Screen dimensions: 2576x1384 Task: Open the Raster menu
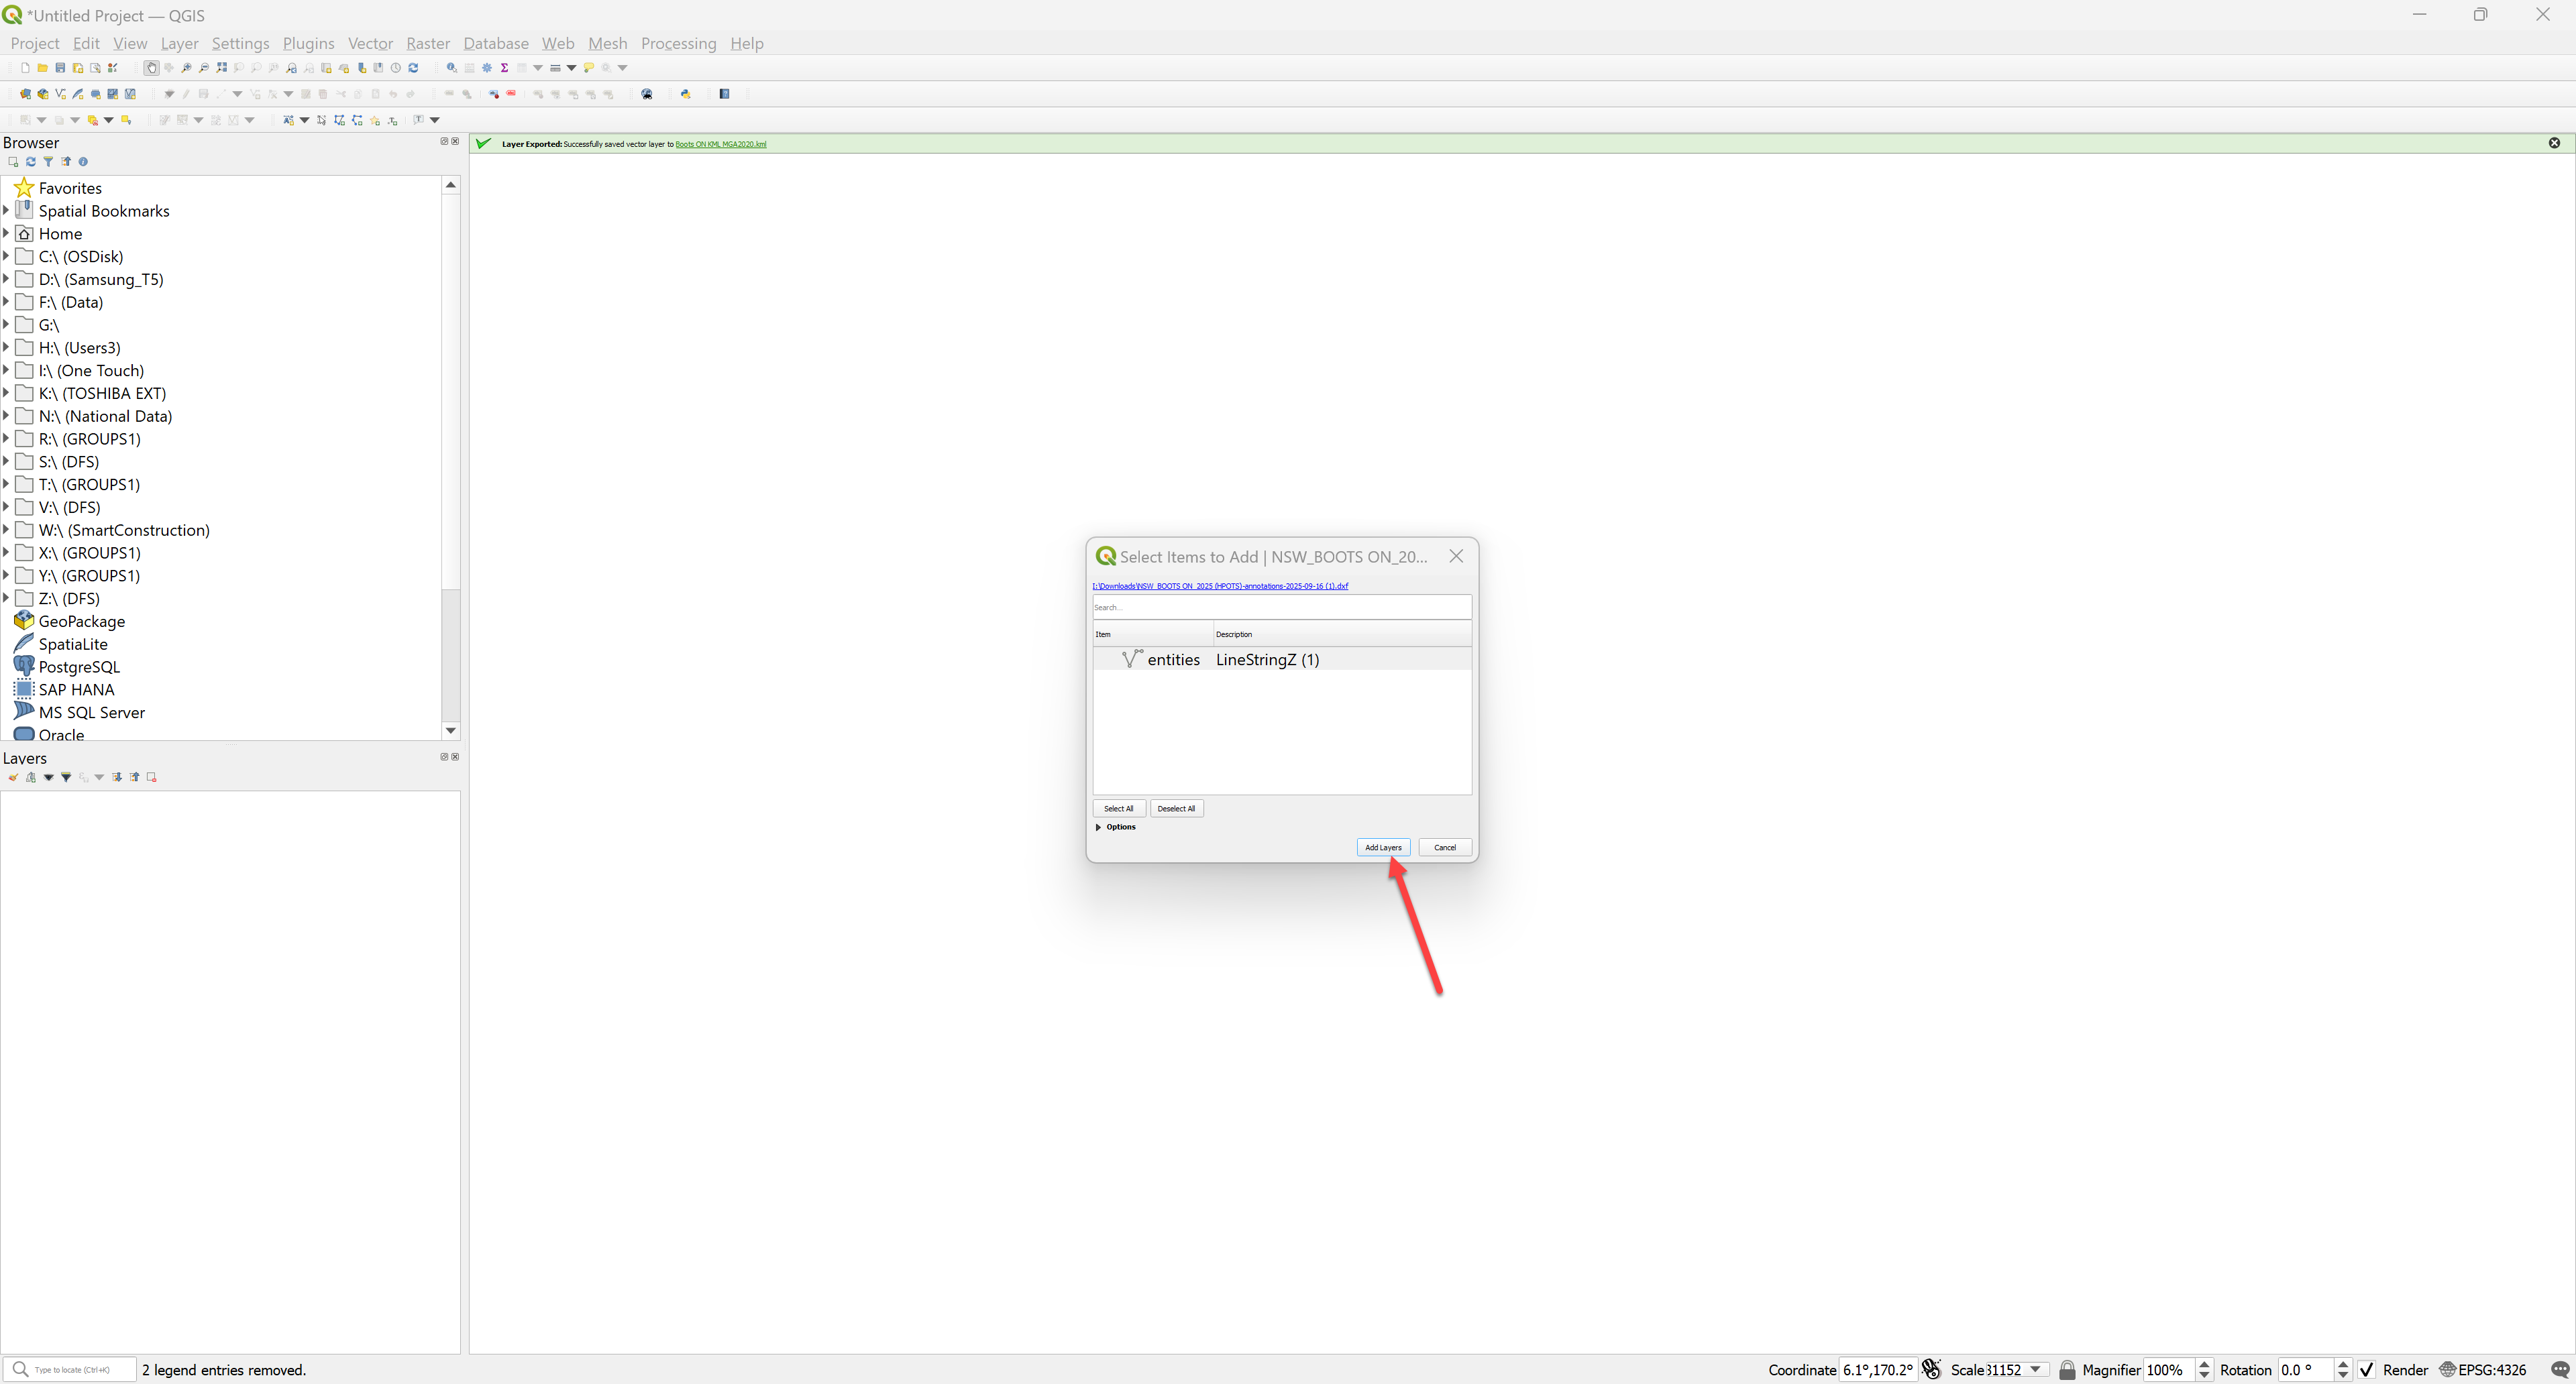(x=428, y=43)
